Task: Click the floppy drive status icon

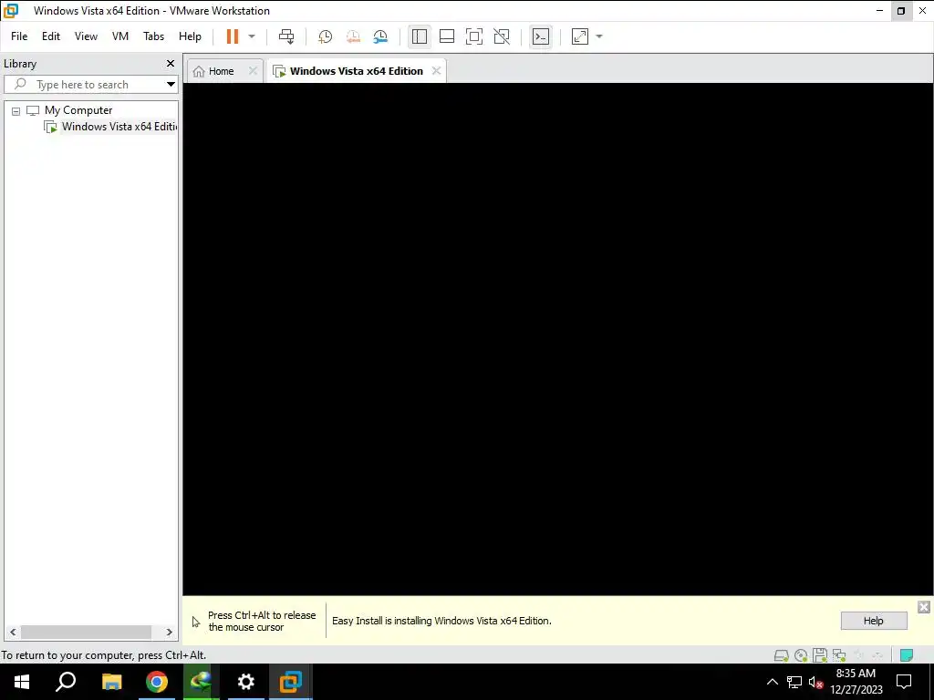Action: tap(820, 655)
